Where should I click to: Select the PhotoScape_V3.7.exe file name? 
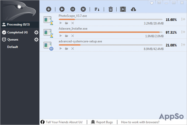pyautogui.click(x=73, y=16)
